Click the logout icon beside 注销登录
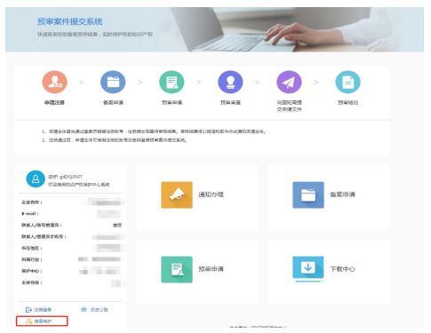431x333 pixels. [28, 310]
